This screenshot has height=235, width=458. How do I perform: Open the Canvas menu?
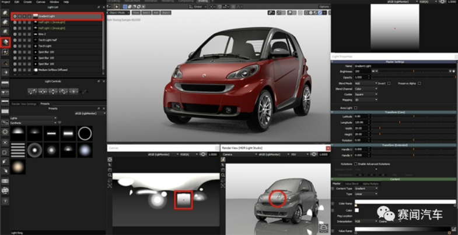tap(41, 2)
